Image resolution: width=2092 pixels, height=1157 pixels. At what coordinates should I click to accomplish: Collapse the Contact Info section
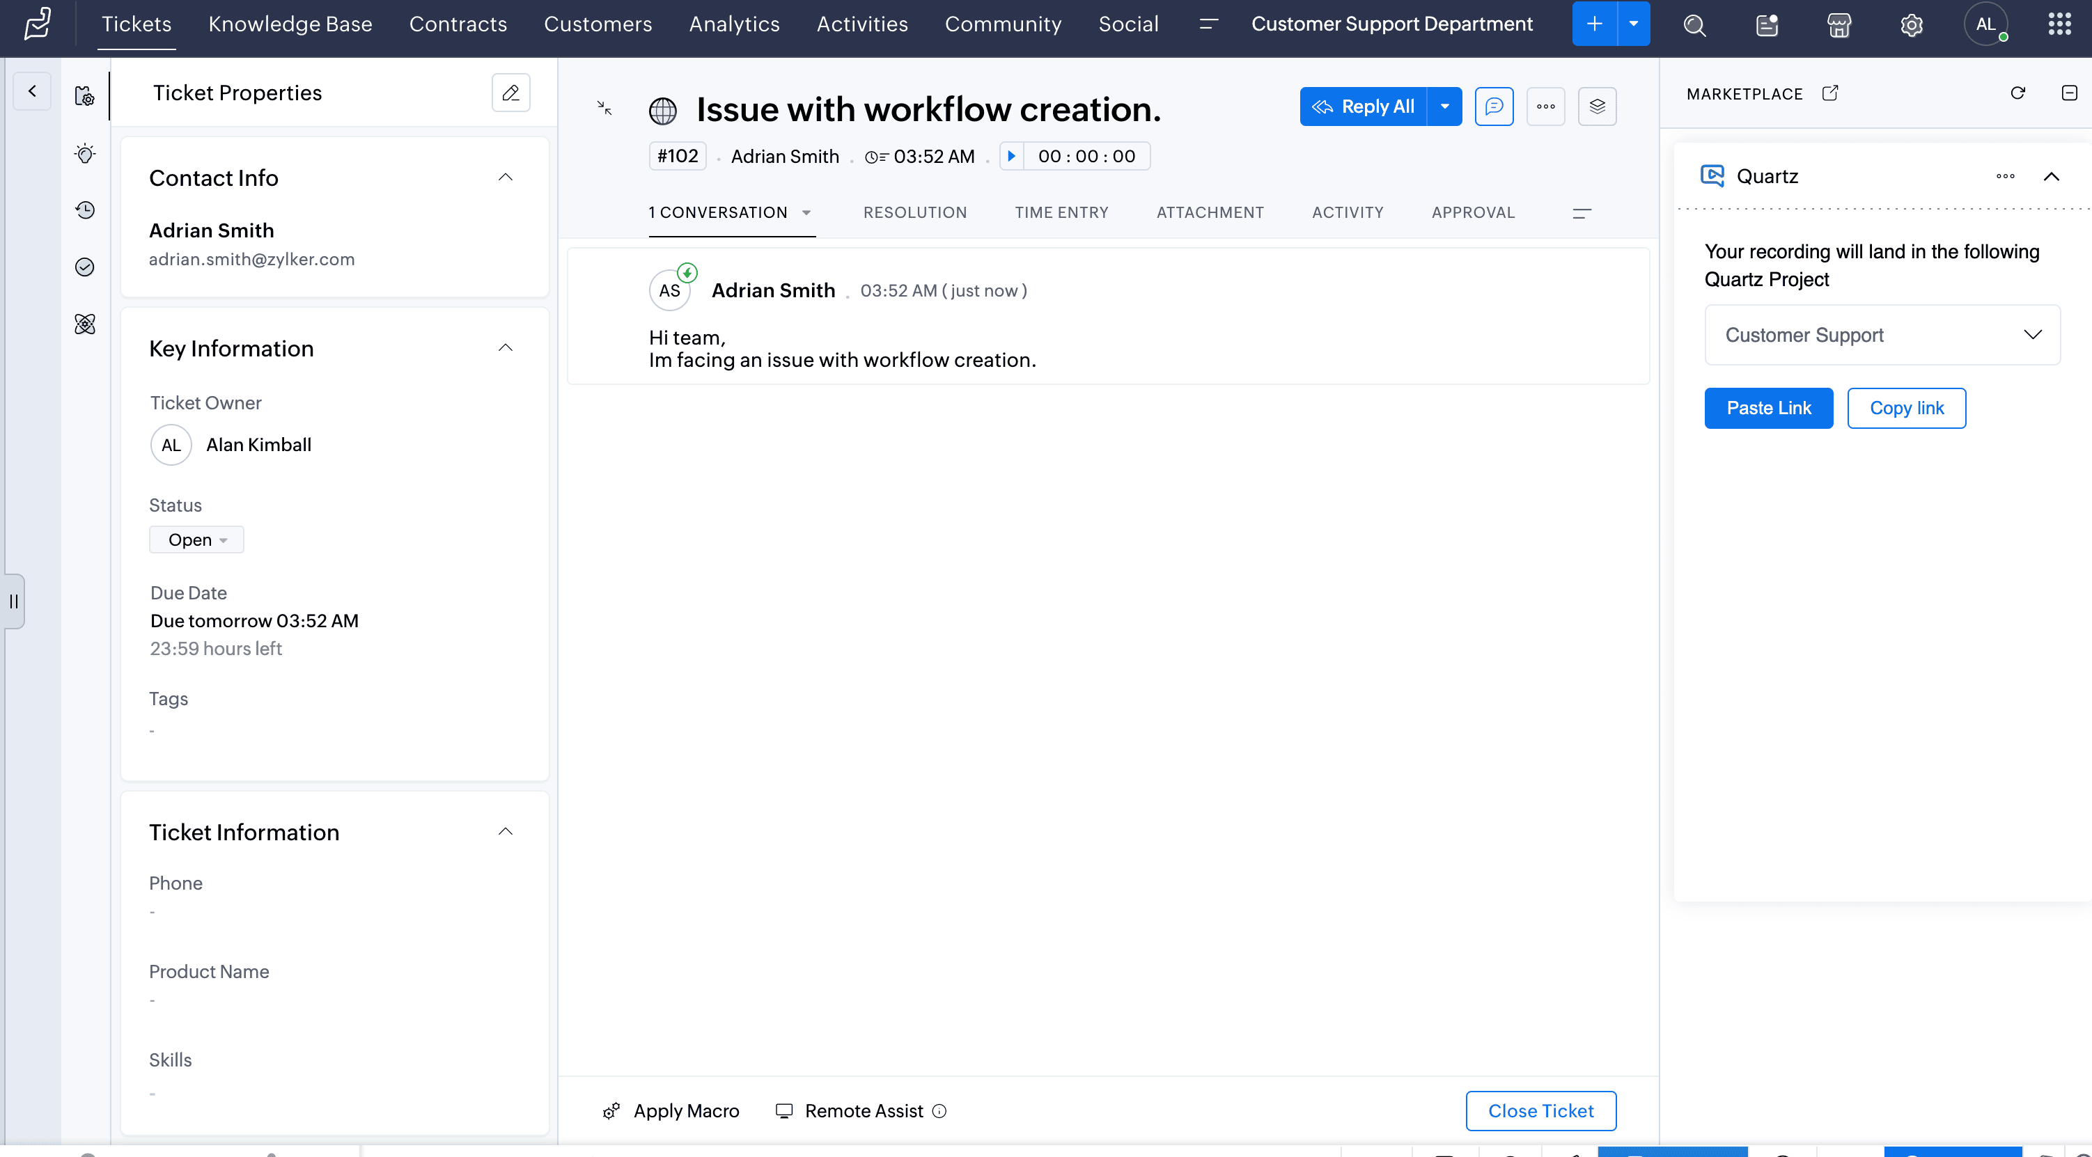[x=505, y=177]
